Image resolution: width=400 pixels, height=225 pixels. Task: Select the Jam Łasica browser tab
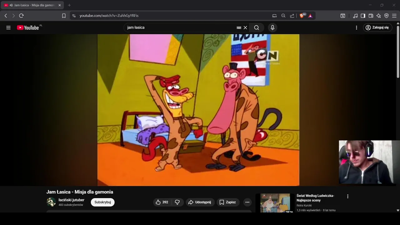pos(32,5)
